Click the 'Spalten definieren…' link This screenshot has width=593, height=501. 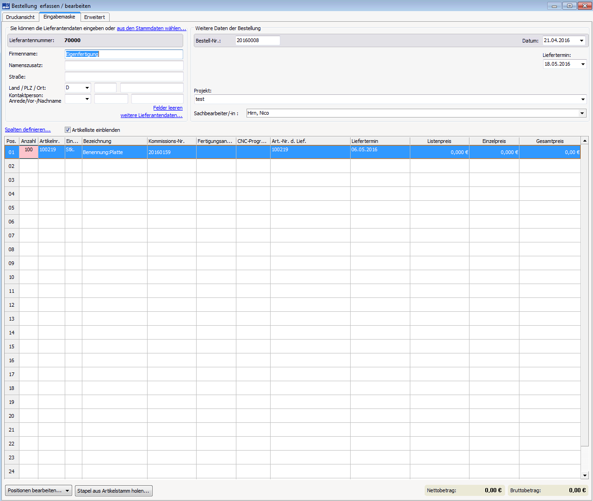(x=28, y=130)
